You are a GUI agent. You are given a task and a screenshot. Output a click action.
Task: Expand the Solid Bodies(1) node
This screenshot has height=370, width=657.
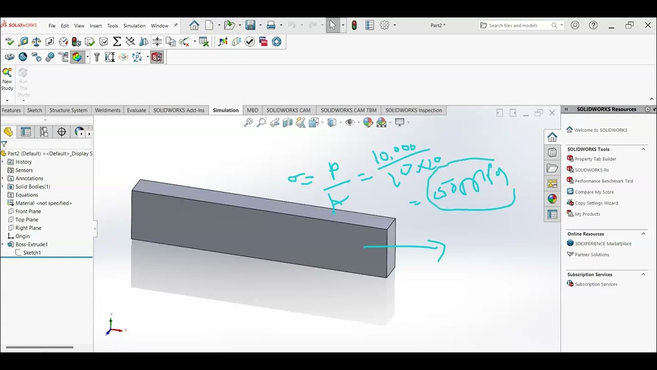coord(3,187)
